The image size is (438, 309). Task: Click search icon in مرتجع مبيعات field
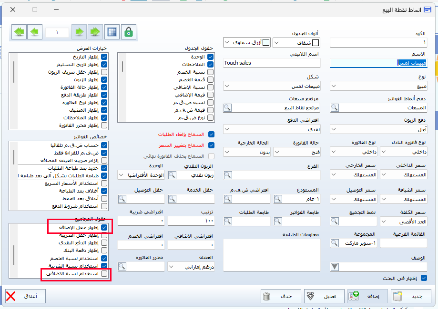pyautogui.click(x=228, y=108)
